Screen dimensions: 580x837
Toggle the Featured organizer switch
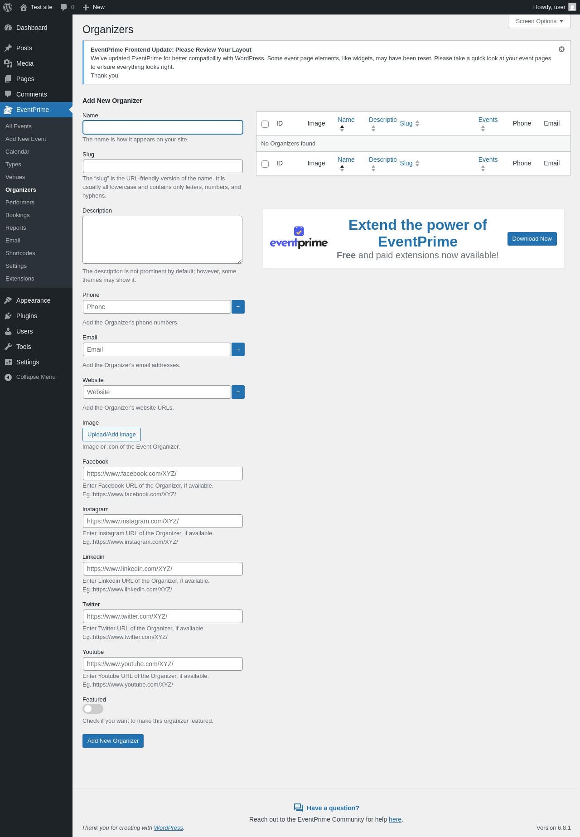[x=93, y=709]
